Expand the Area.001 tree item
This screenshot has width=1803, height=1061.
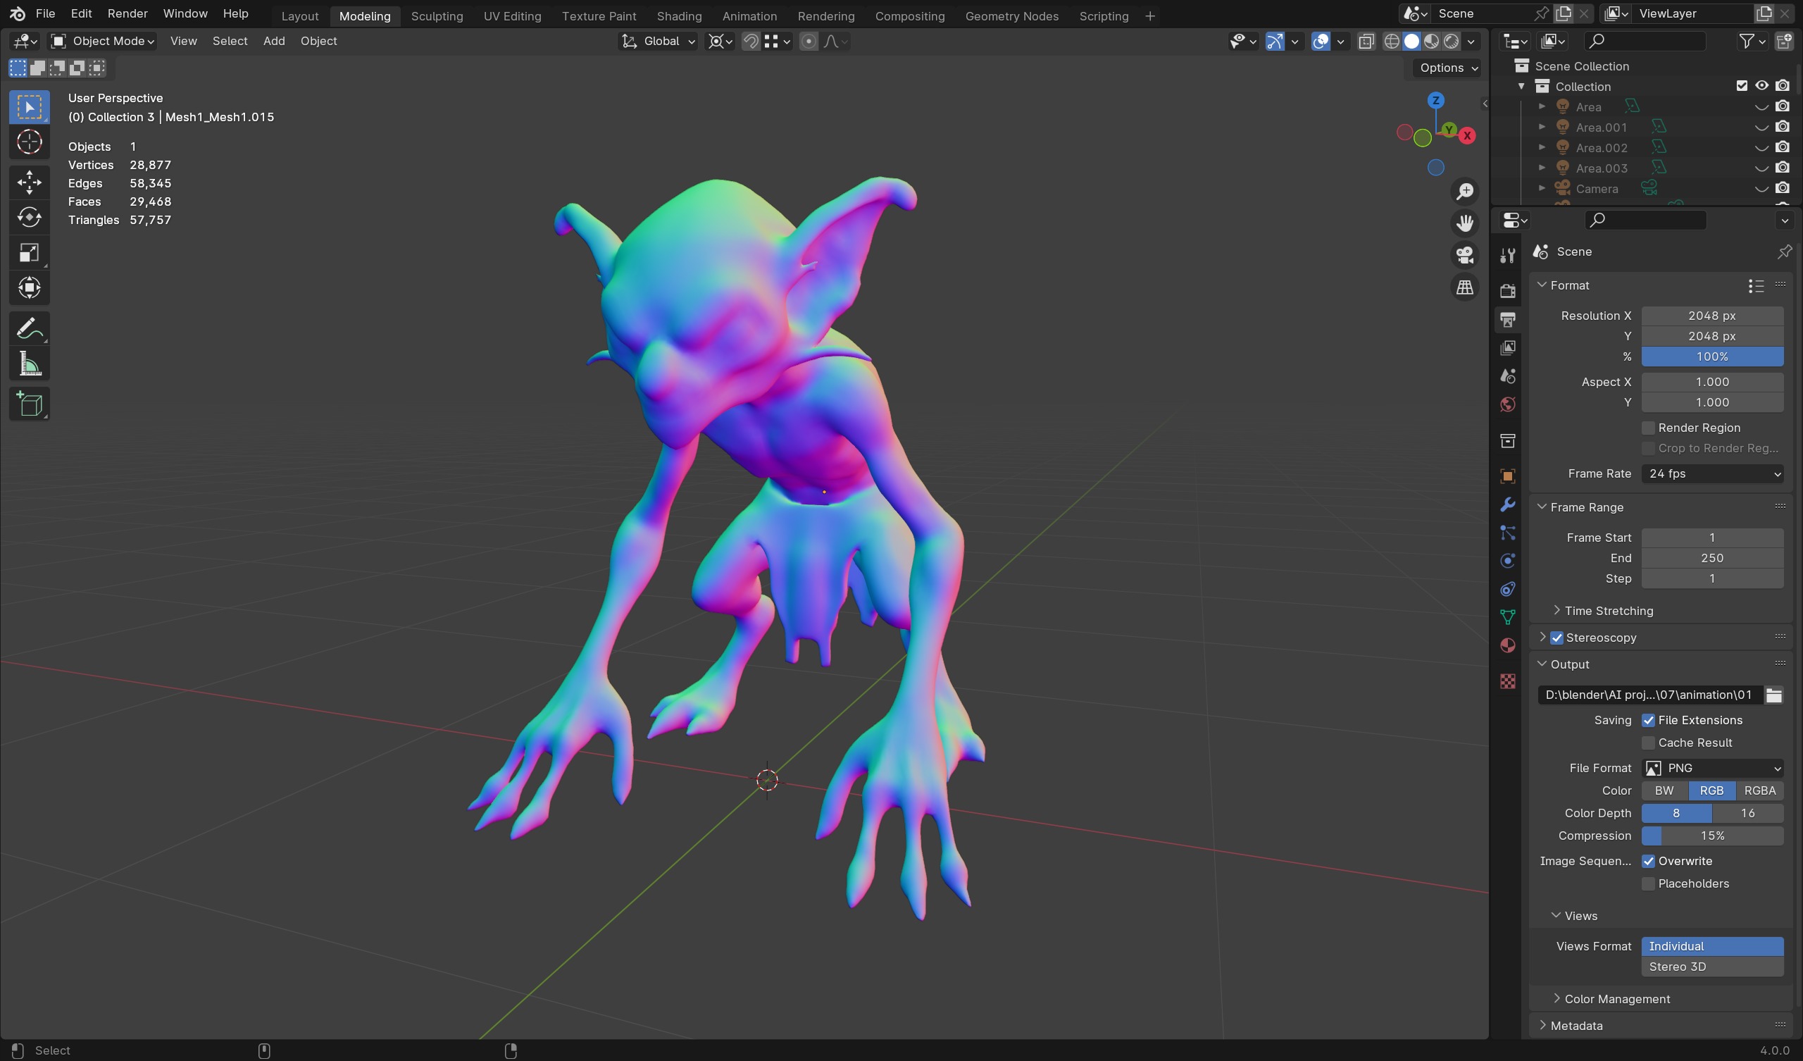coord(1542,127)
